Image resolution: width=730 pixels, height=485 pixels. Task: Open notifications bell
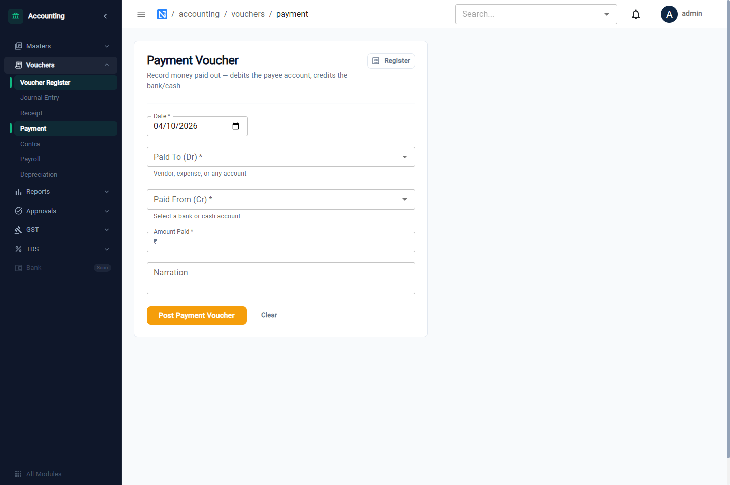tap(636, 14)
